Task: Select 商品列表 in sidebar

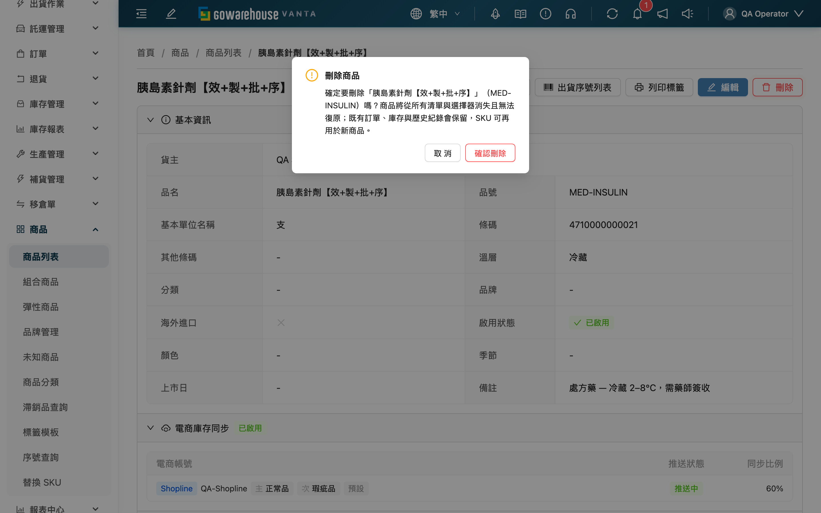Action: [59, 256]
